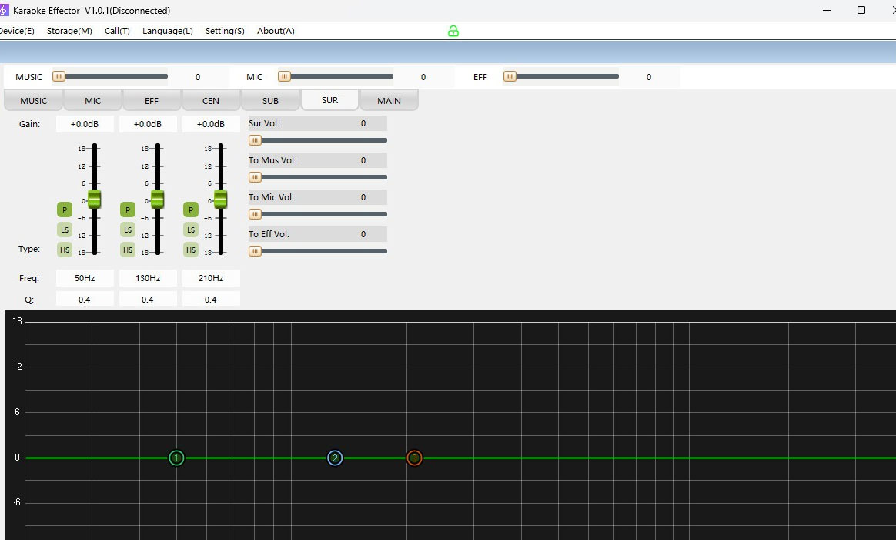Screen dimensions: 896x540
Task: Select blue EQ node 2 on graph
Action: click(335, 458)
